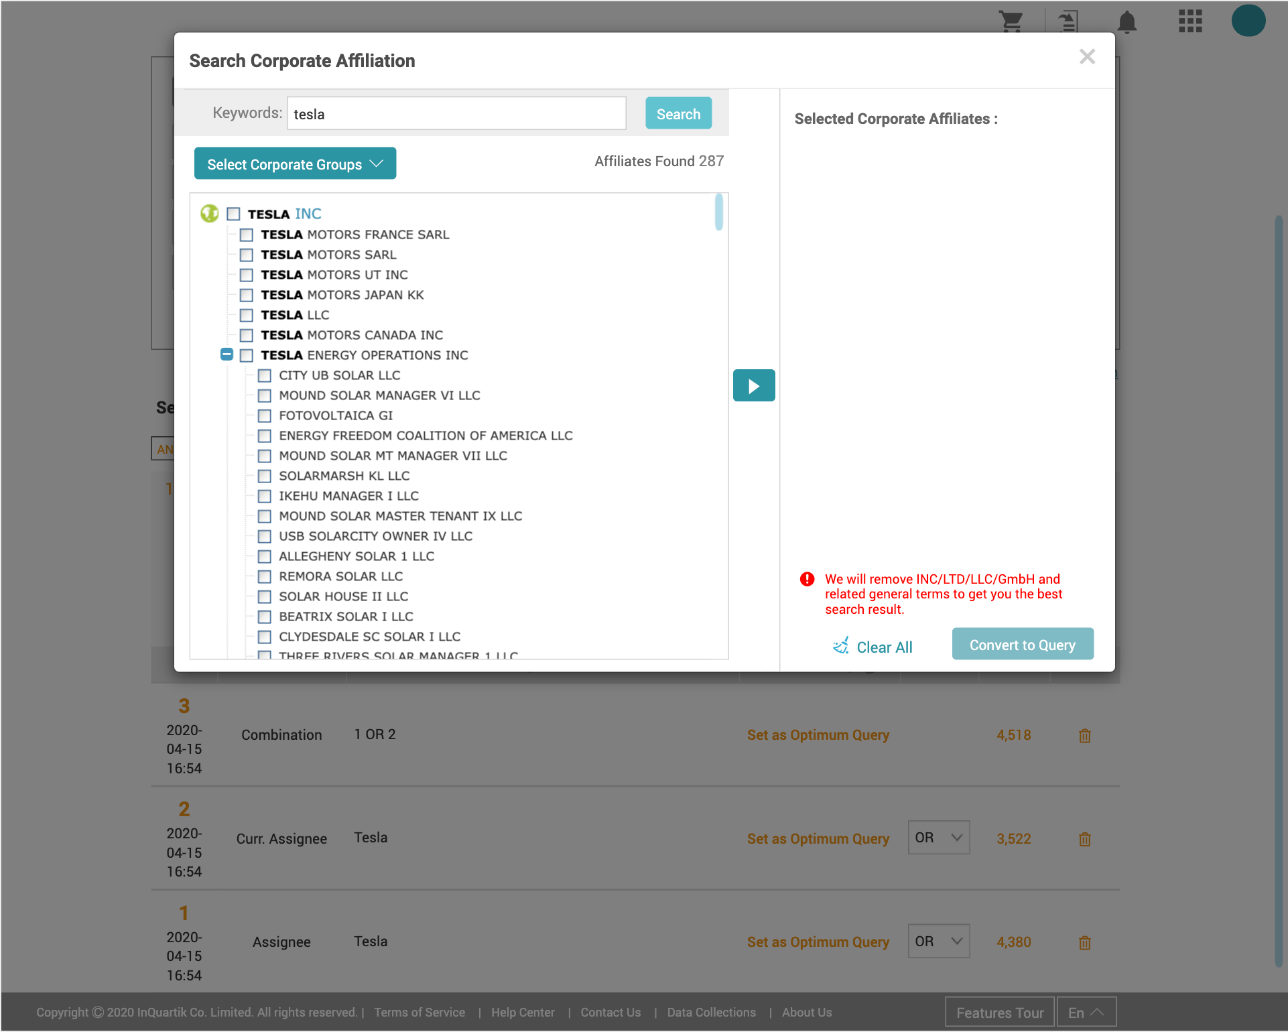
Task: Check TESLA MOTORS SARL checkbox
Action: 247,255
